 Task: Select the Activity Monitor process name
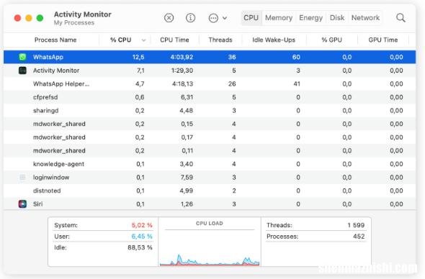pos(56,70)
